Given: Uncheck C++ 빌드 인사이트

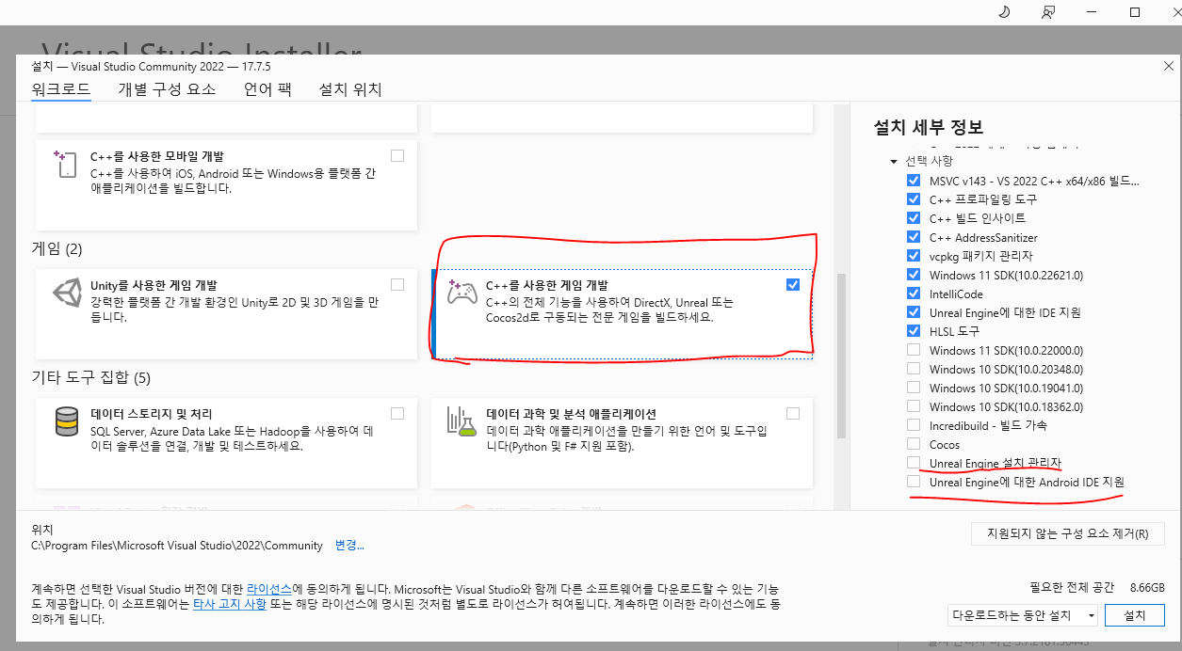Looking at the screenshot, I should click(x=913, y=217).
